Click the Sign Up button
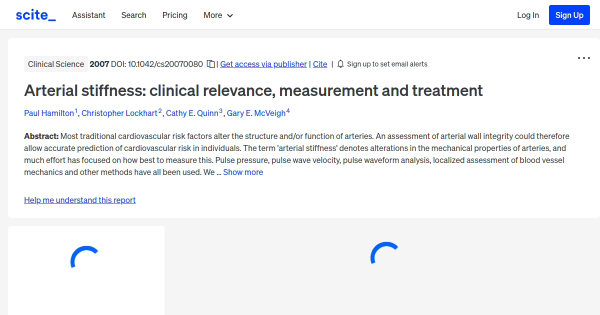This screenshot has width=600, height=315. [569, 14]
